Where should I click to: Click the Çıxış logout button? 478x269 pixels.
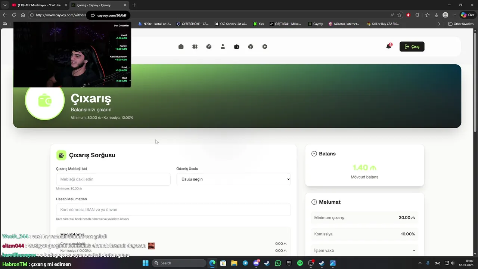[x=412, y=47]
